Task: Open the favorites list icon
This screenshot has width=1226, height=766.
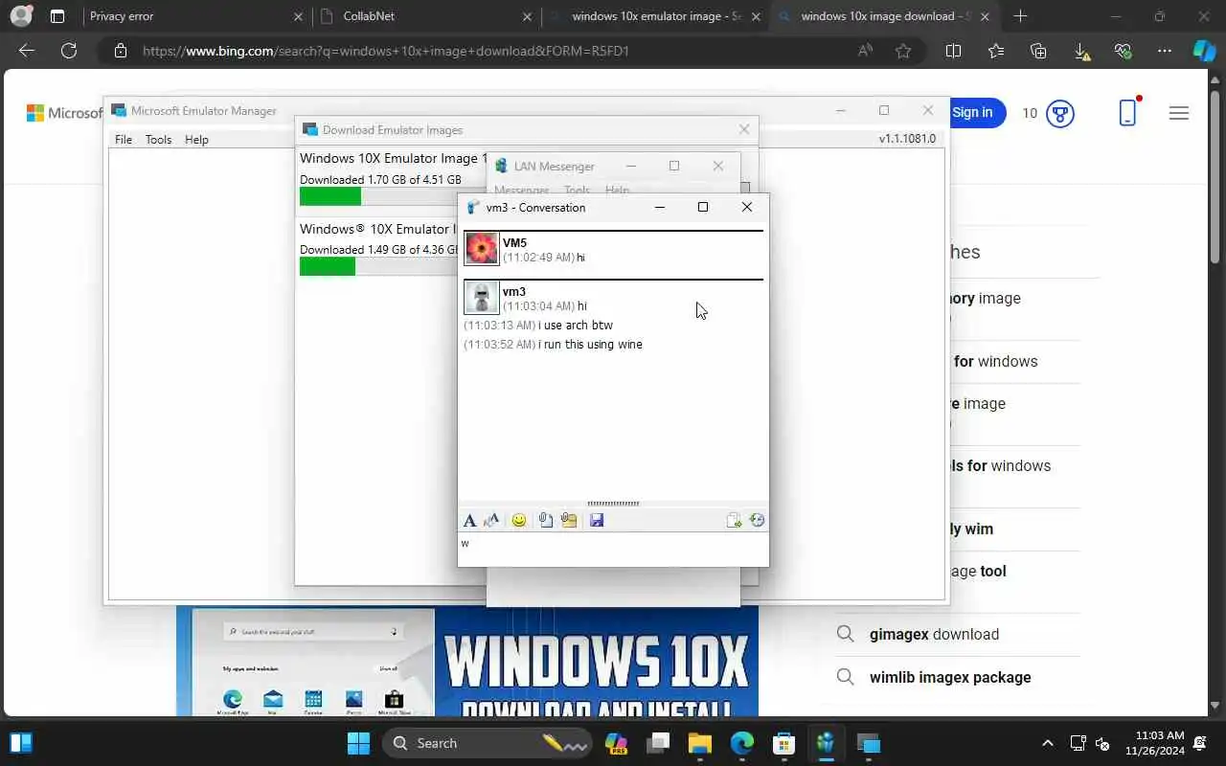Action: [x=996, y=51]
